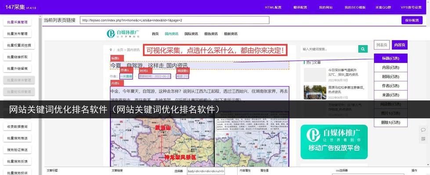This screenshot has height=175, width=430.
Task: Open 批量权重词挖掘 in the sidebar
Action: pos(19,45)
